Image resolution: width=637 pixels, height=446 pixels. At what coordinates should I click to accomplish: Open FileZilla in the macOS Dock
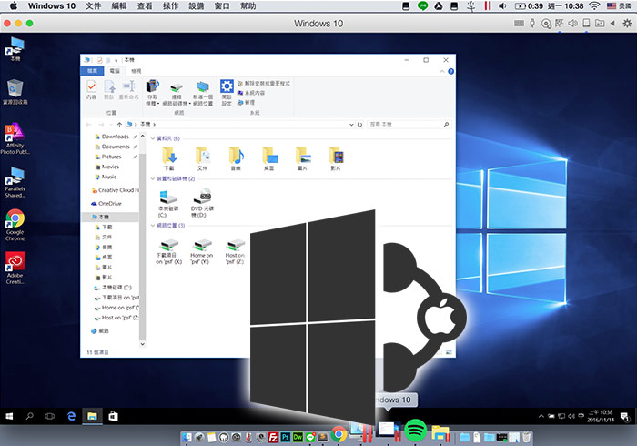273,437
